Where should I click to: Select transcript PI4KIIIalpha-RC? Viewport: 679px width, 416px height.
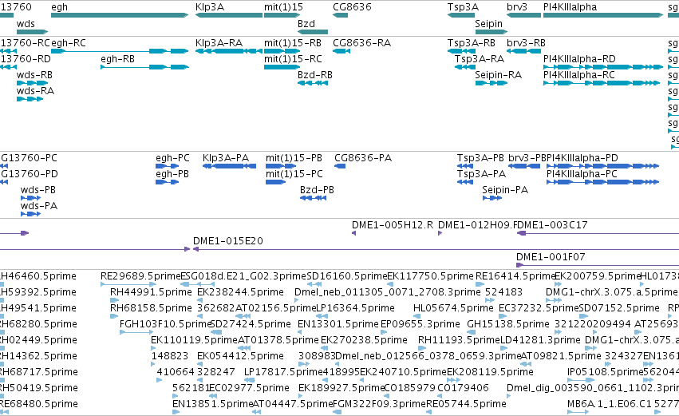click(x=602, y=83)
